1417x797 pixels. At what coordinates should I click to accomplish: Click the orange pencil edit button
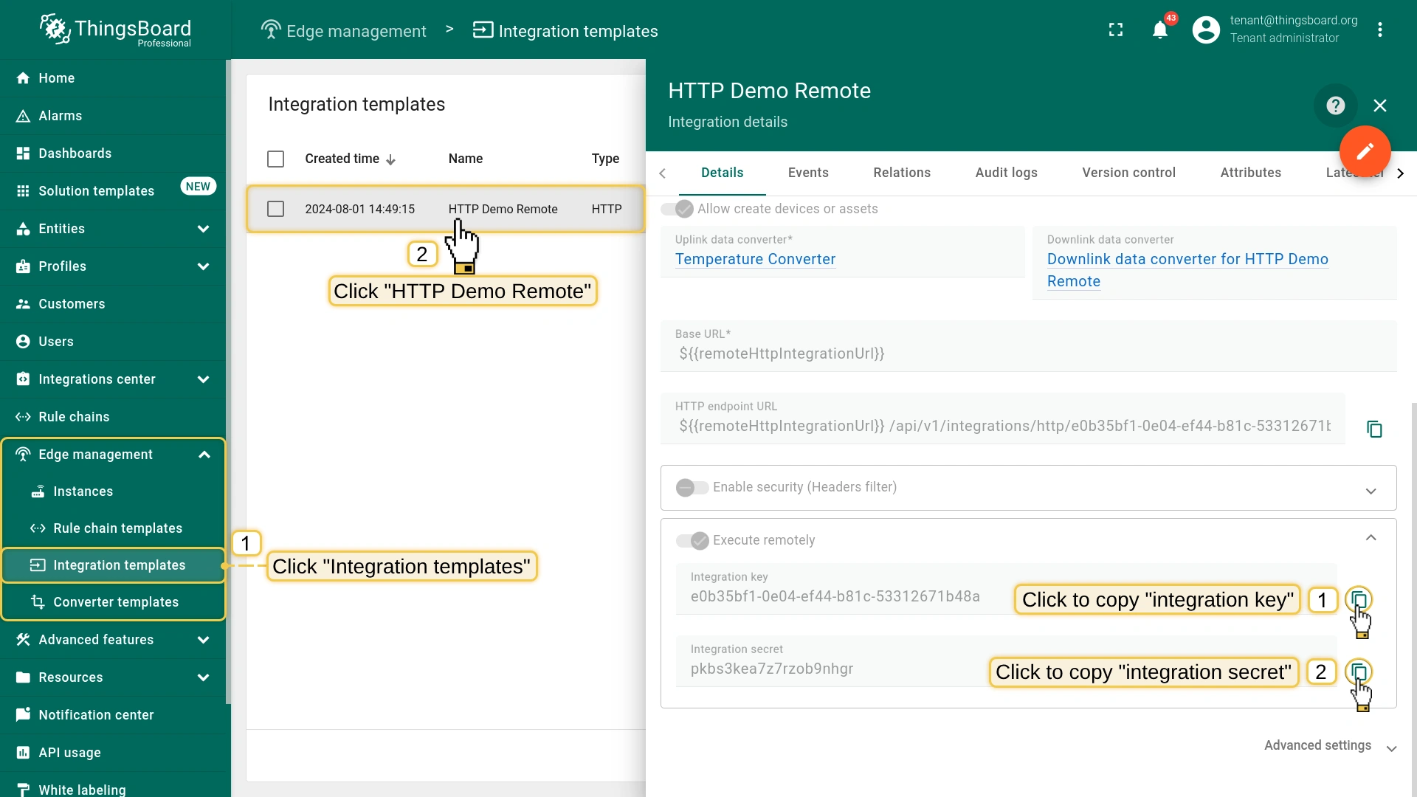point(1365,151)
